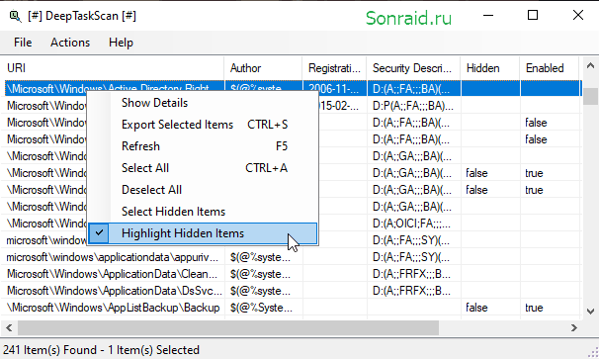Select Export Selected Items in context menu

point(203,125)
